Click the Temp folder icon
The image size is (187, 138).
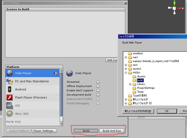[134, 92]
